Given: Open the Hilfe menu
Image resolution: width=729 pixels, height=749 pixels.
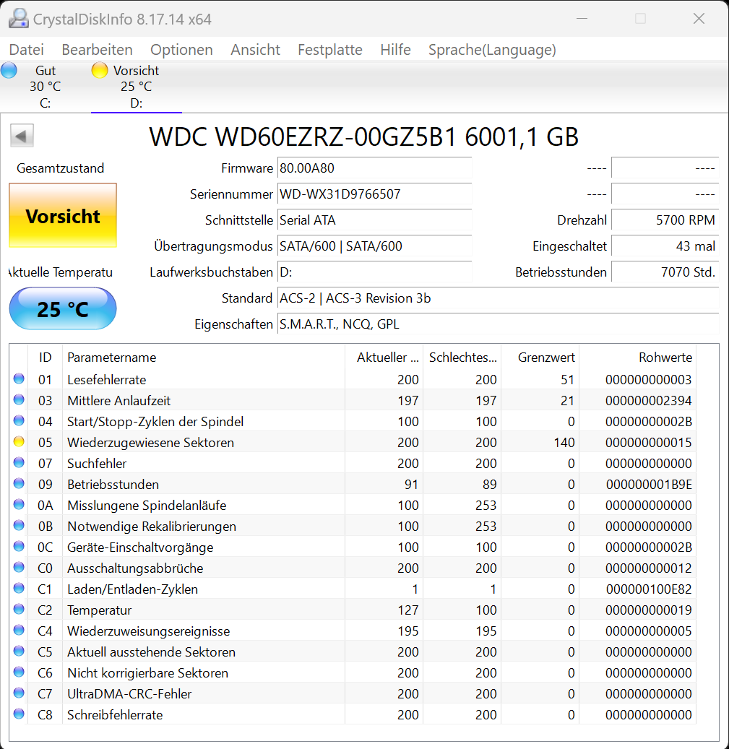Looking at the screenshot, I should [x=395, y=50].
